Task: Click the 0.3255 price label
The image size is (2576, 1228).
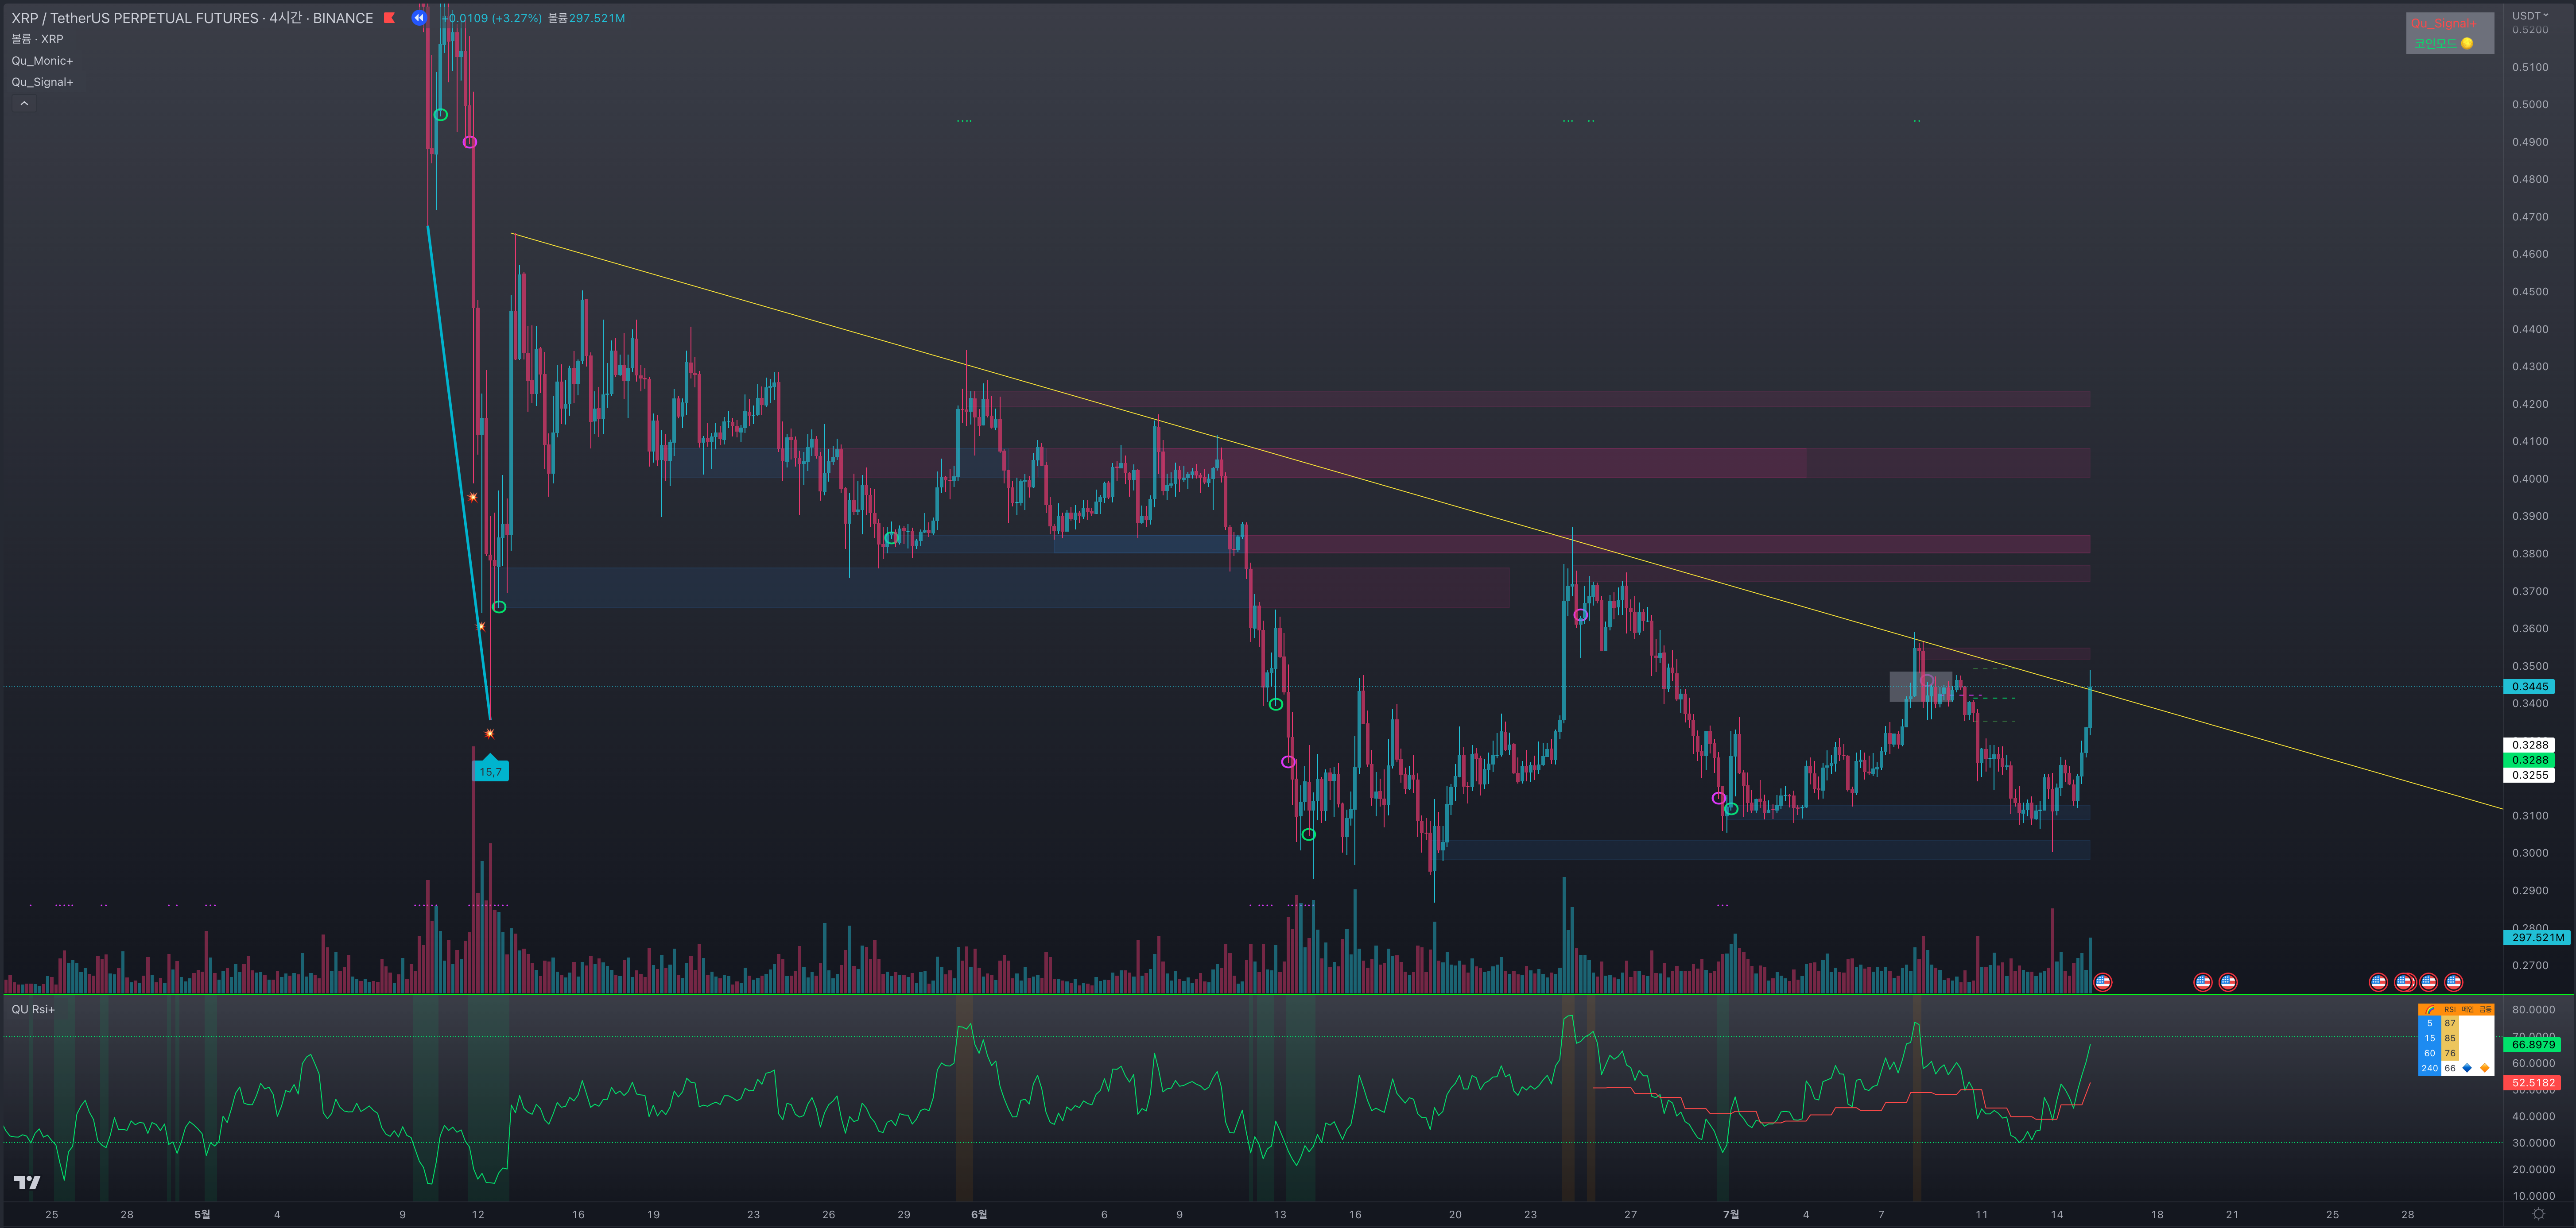Action: coord(2529,776)
